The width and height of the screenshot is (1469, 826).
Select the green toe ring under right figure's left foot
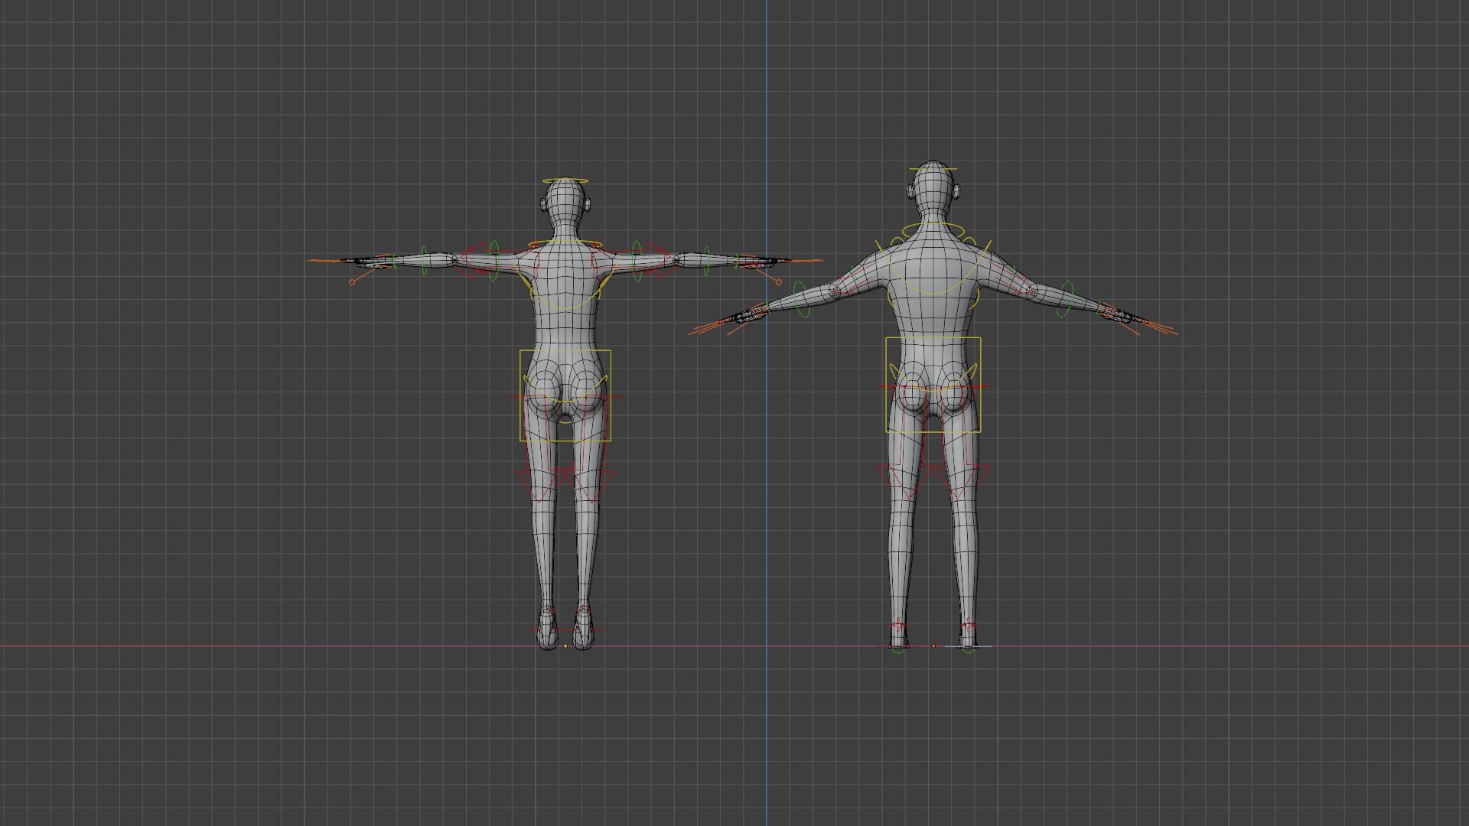coord(967,652)
